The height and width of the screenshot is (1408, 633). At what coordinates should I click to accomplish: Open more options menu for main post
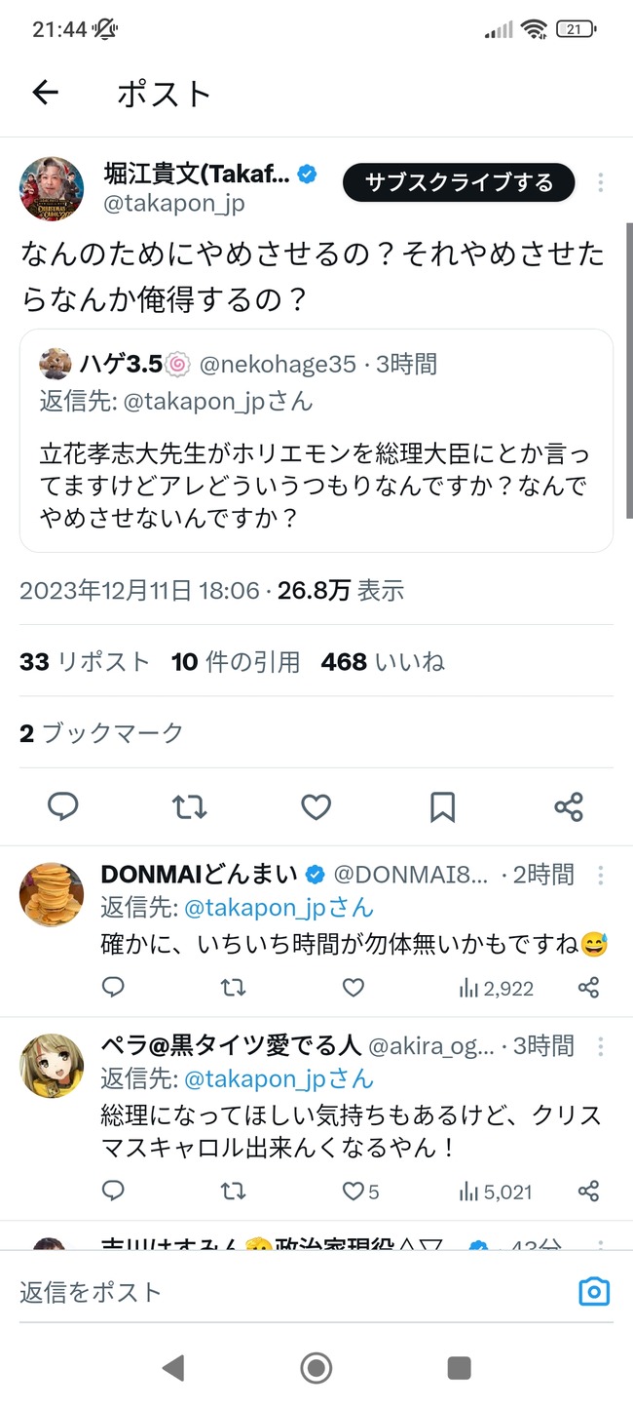(x=601, y=182)
